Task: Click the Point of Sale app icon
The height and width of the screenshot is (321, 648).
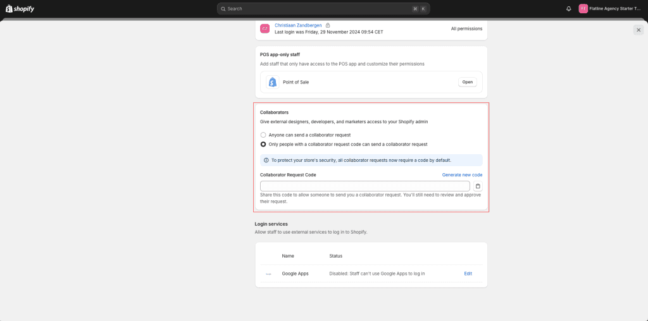Action: click(x=272, y=82)
